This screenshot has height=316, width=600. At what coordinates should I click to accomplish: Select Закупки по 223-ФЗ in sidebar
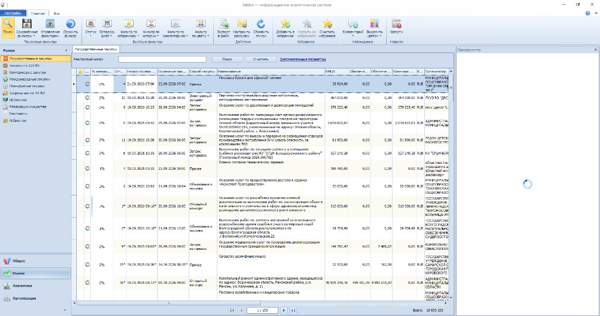(25, 66)
